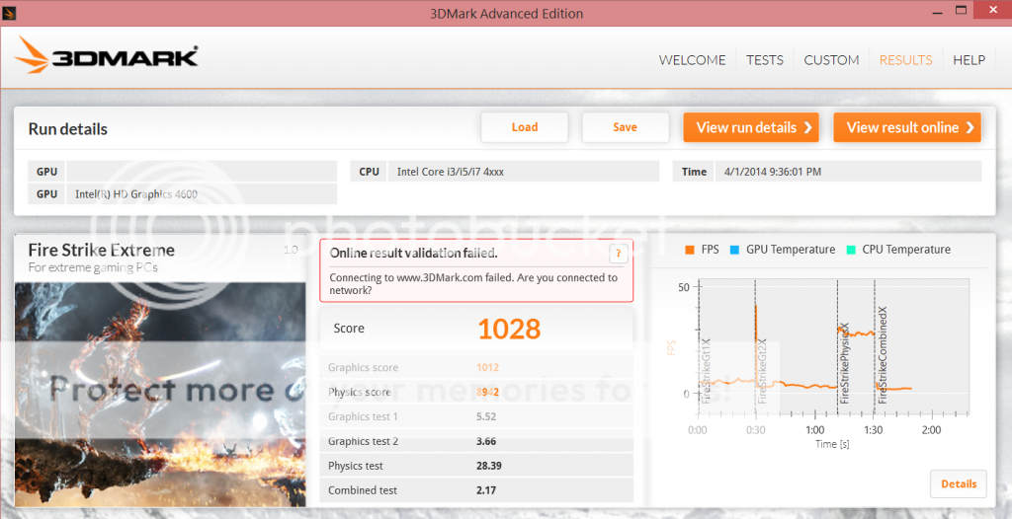Select the RESULTS tab
The width and height of the screenshot is (1012, 519).
(x=905, y=60)
